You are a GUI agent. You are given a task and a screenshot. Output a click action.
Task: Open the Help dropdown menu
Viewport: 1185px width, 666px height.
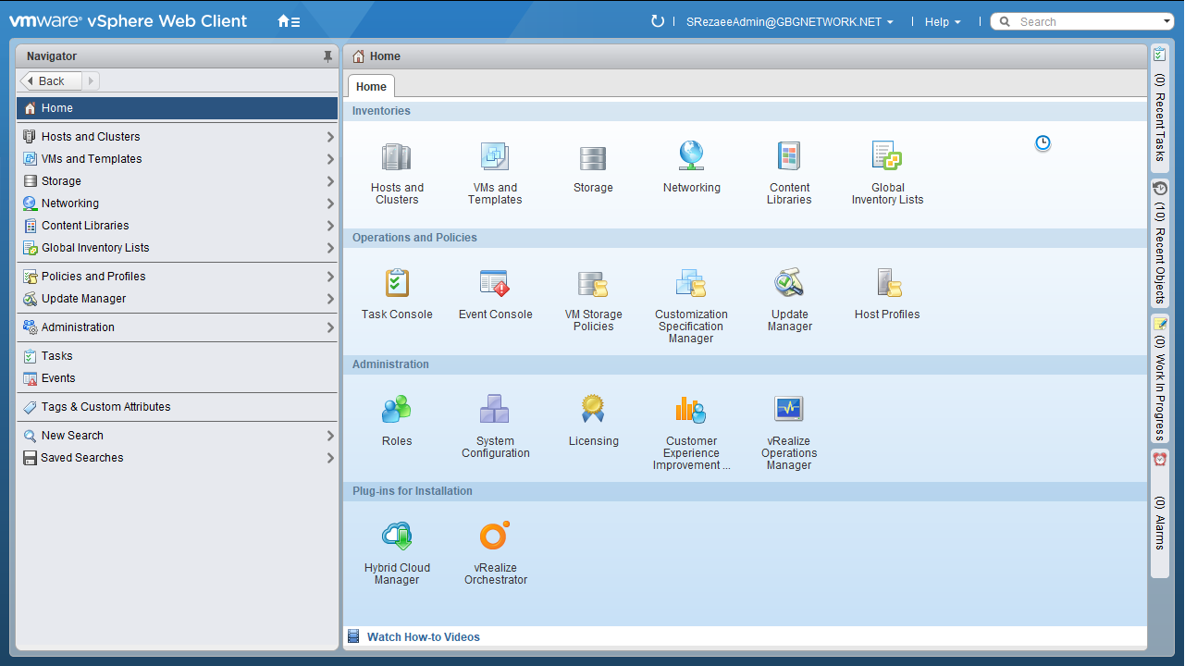[943, 22]
